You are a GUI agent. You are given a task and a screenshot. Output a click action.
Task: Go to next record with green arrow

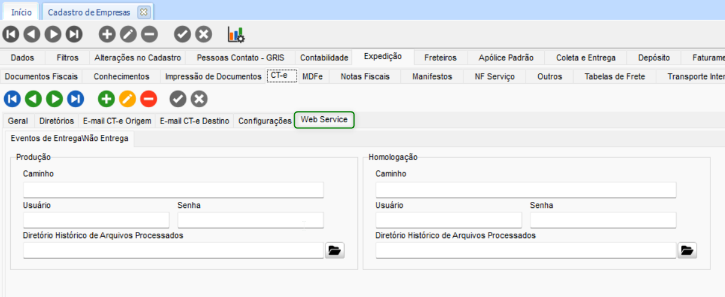click(x=54, y=99)
